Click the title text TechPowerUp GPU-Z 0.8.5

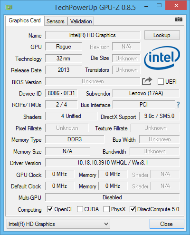[95, 7]
